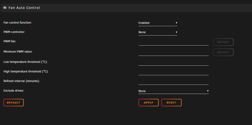
Task: Click the 'Refresh interval (minutes):' label
Action: 21,81
